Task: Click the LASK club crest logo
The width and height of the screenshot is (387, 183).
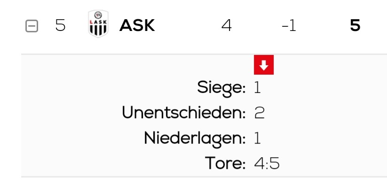Action: pos(98,24)
